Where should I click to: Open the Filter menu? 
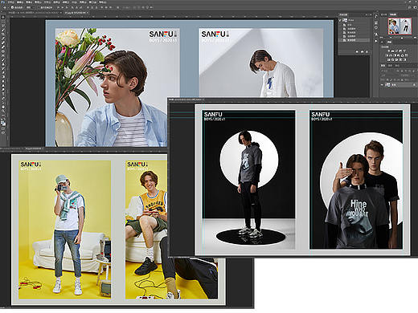tap(65, 2)
